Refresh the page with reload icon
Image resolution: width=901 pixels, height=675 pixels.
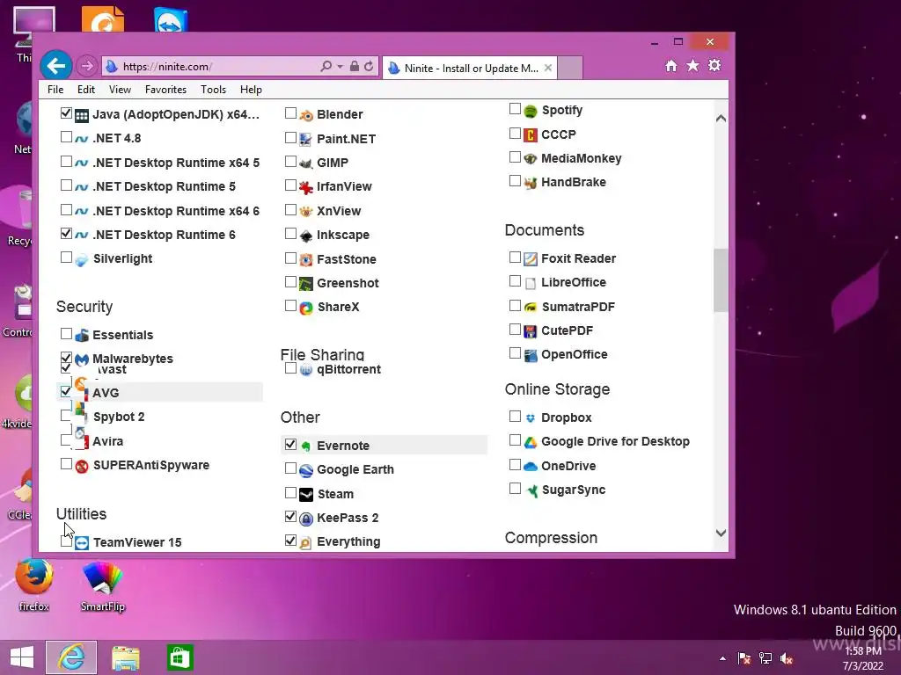tap(369, 67)
